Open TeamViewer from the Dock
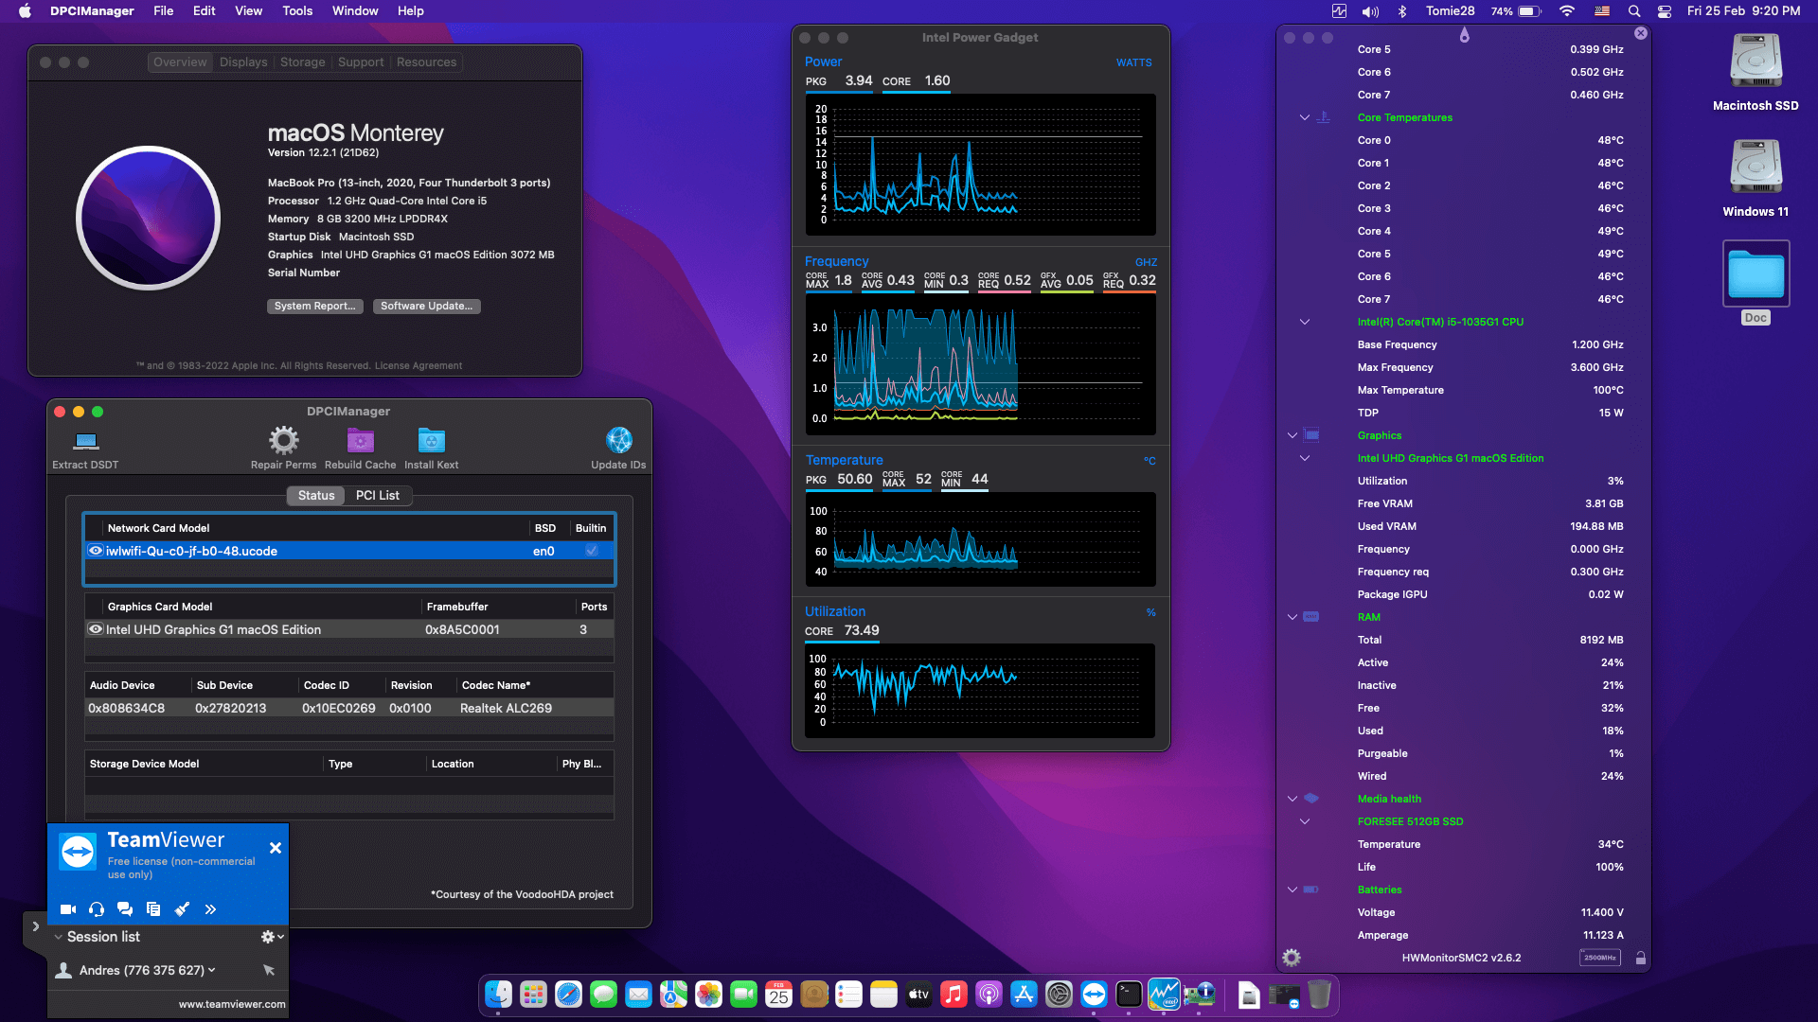This screenshot has height=1022, width=1818. point(1094,995)
